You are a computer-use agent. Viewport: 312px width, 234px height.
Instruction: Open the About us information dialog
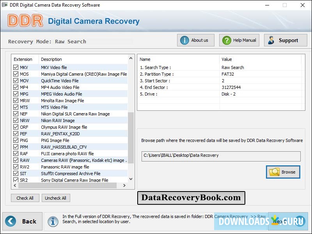click(195, 40)
